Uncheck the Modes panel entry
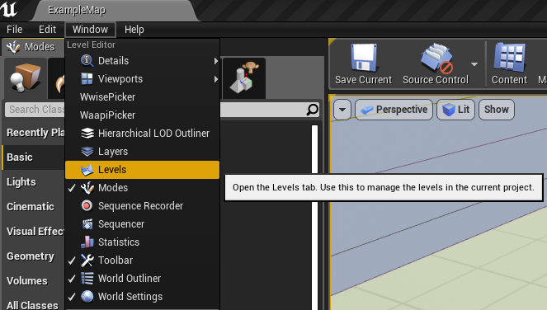This screenshot has height=310, width=547. pyautogui.click(x=143, y=188)
